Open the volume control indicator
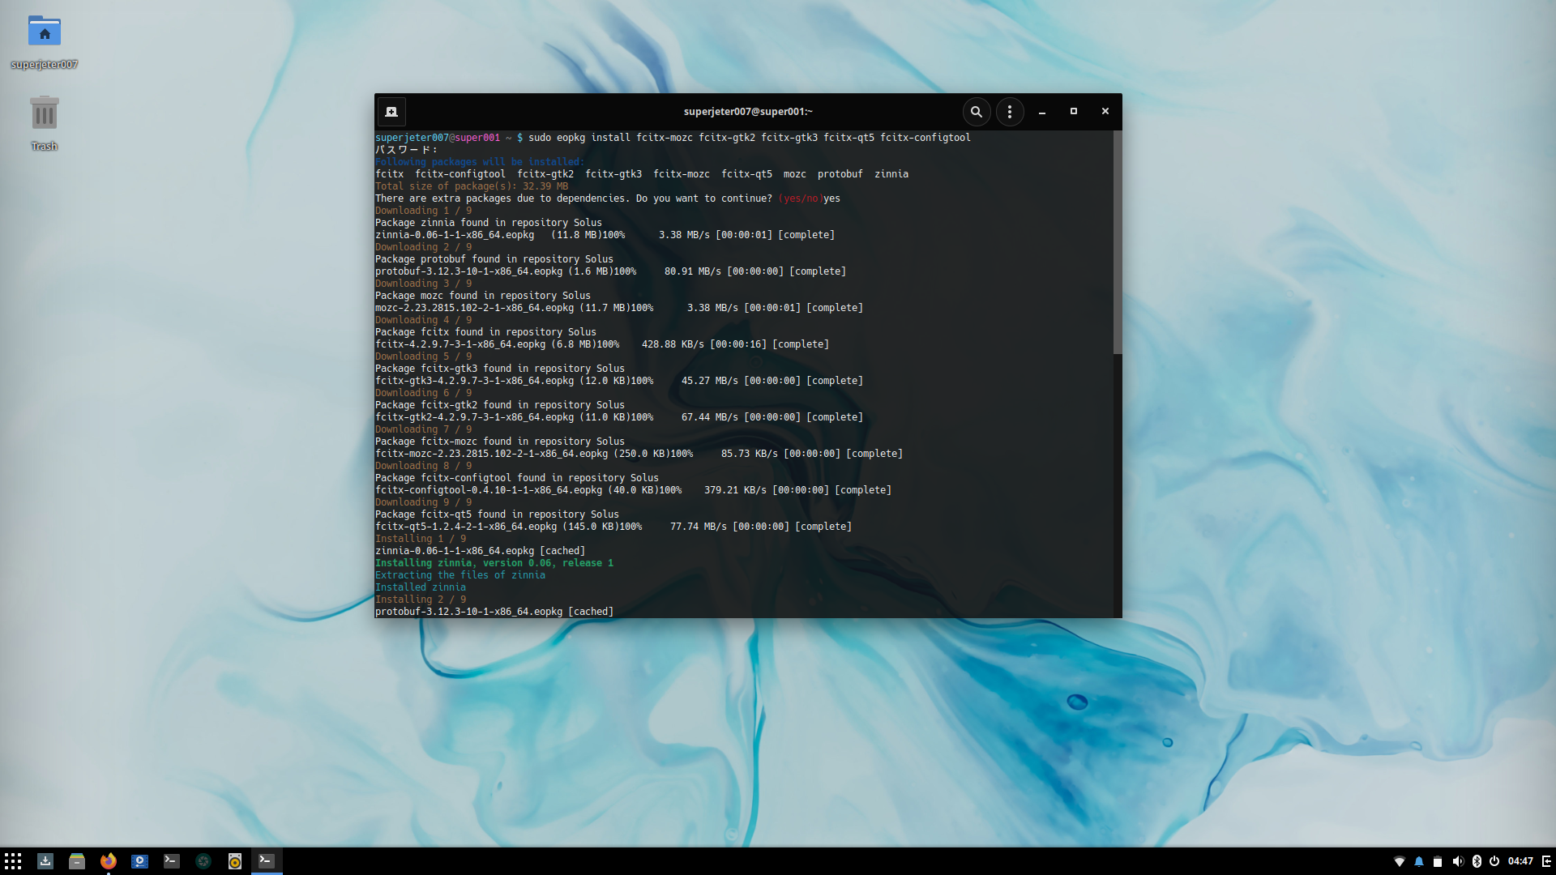This screenshot has width=1556, height=875. pyautogui.click(x=1457, y=861)
